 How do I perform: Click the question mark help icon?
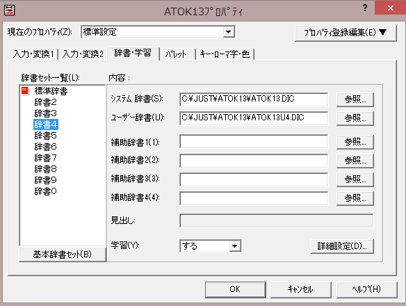(x=365, y=8)
